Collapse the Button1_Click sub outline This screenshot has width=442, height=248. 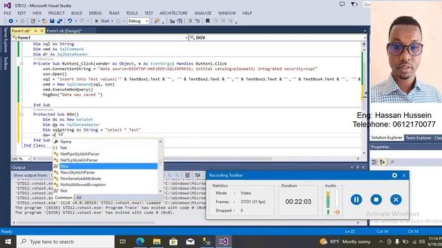(x=21, y=64)
